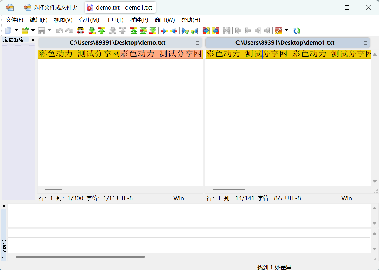Close the 定位窗格 panel
The height and width of the screenshot is (270, 379).
32,40
